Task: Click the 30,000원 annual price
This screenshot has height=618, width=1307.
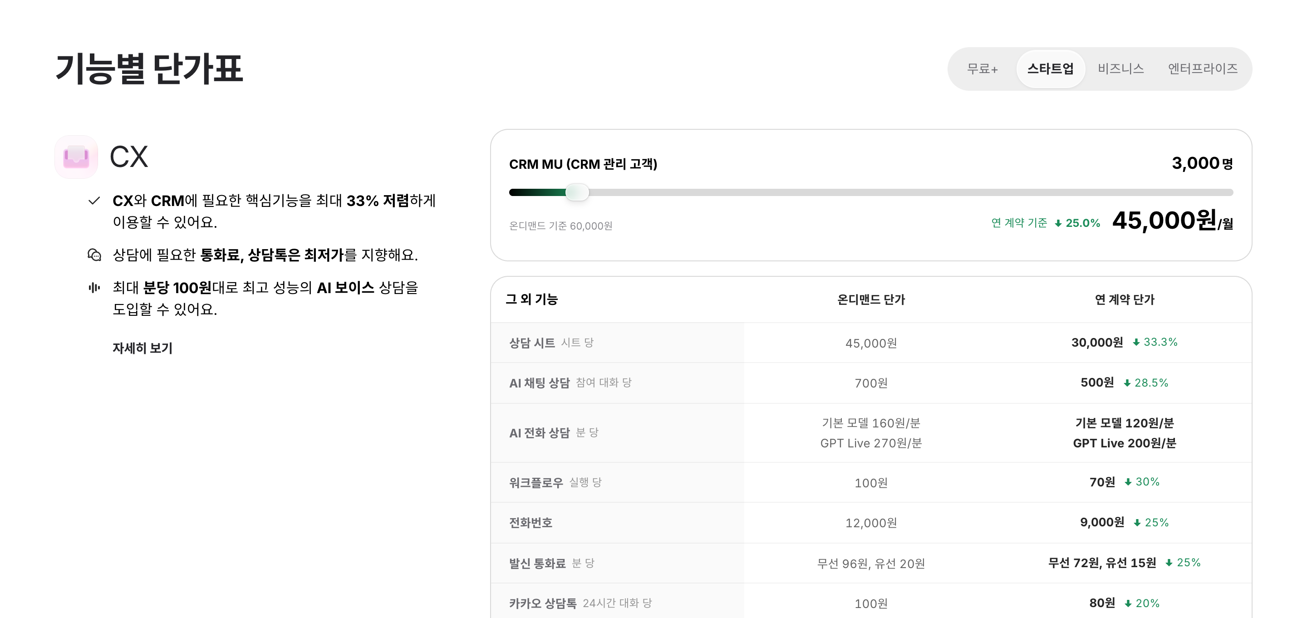Action: pos(1097,343)
